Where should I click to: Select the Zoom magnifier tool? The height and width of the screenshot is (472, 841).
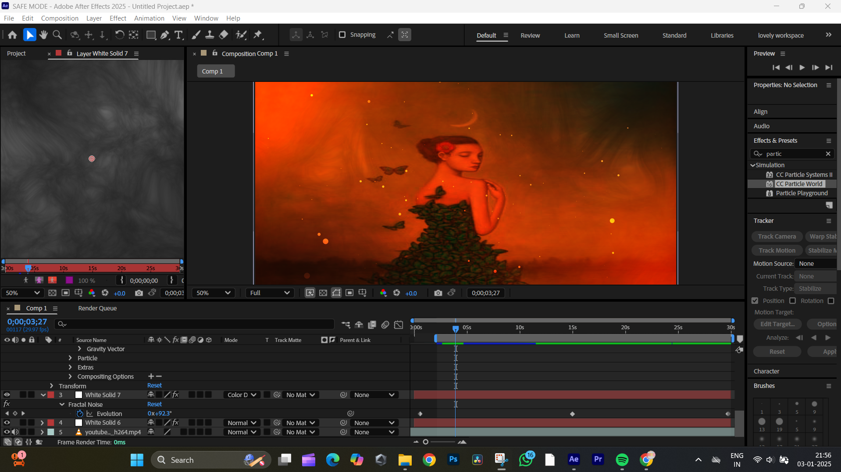(x=57, y=35)
